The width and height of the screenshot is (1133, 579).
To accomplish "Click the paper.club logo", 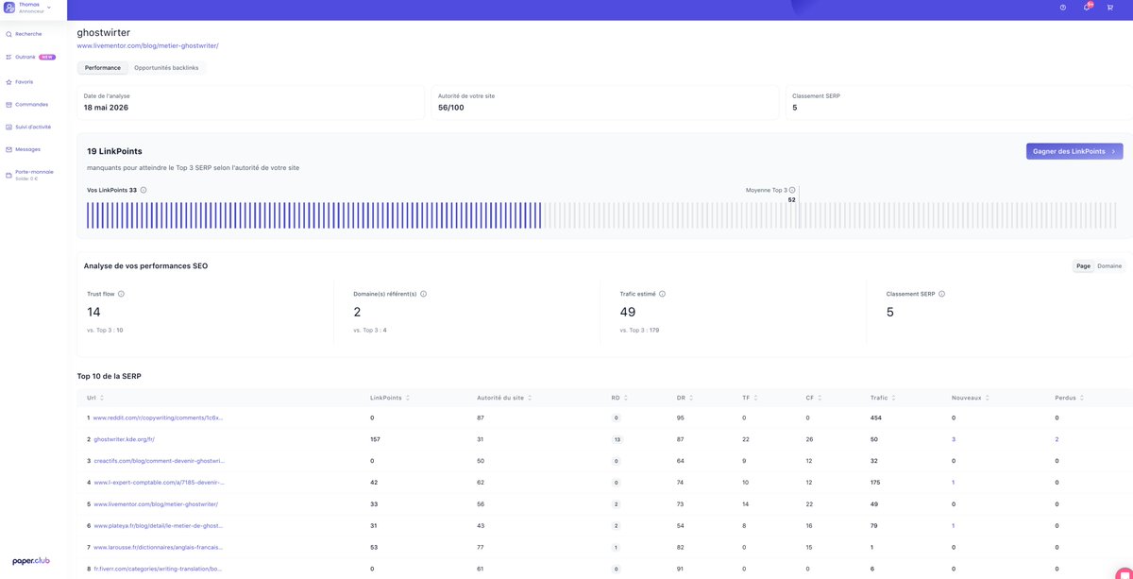I will coord(31,561).
